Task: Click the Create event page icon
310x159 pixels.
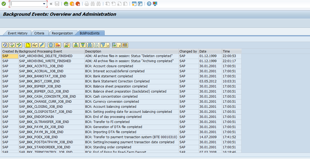Action: tap(28, 45)
